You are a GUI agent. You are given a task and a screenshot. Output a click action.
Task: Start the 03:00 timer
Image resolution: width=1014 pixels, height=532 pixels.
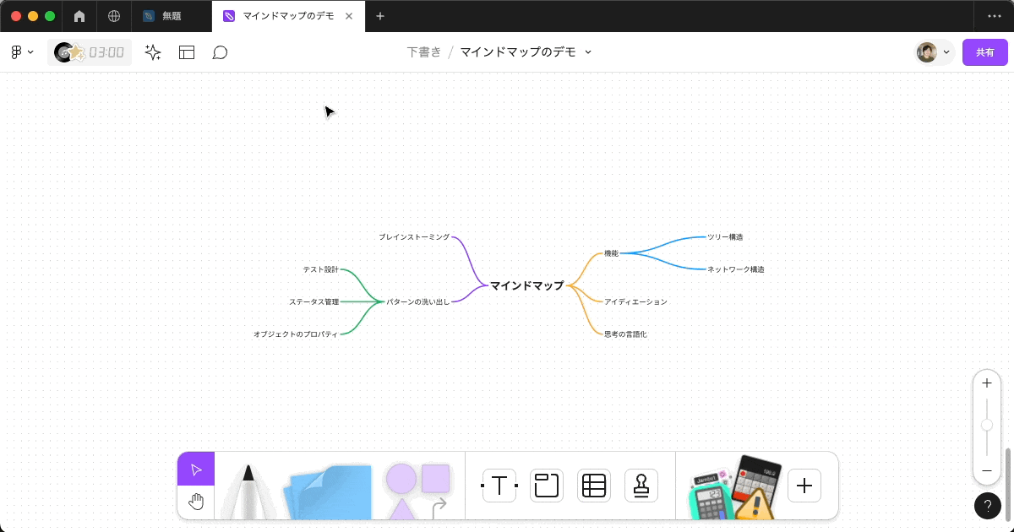90,52
